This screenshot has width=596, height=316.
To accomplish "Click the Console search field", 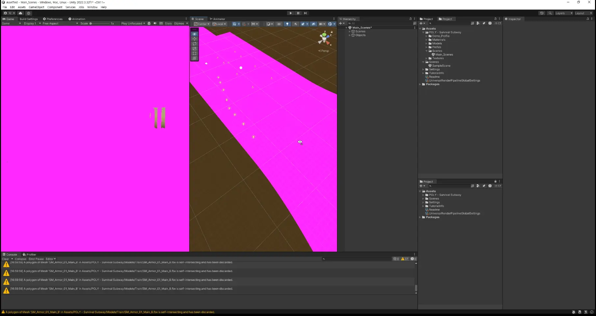I will tap(357, 259).
